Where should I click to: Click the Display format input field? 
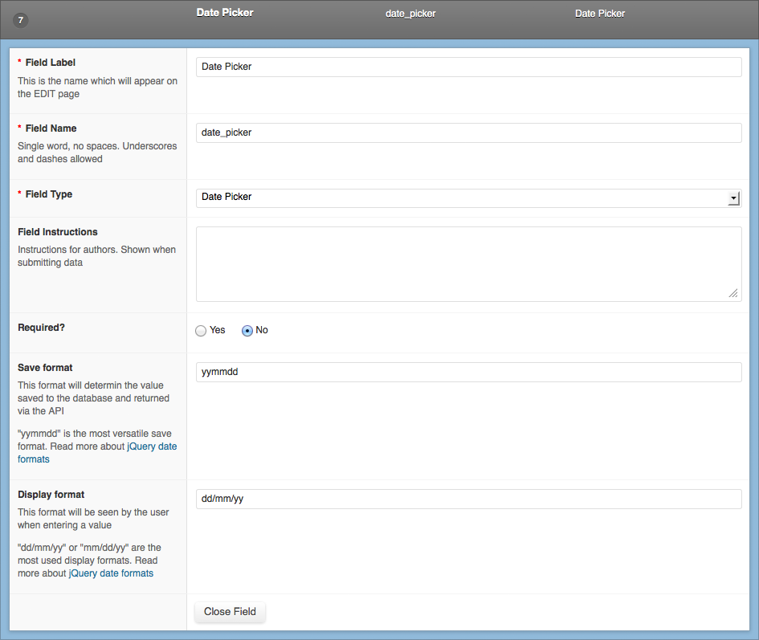point(468,499)
